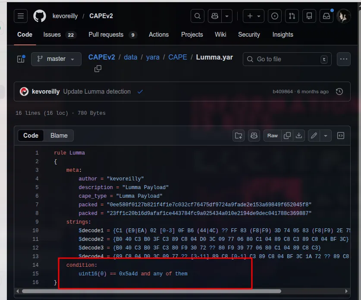Navigate to yara folder breadcrumb
Screen dimensions: 361x300
tap(153, 57)
